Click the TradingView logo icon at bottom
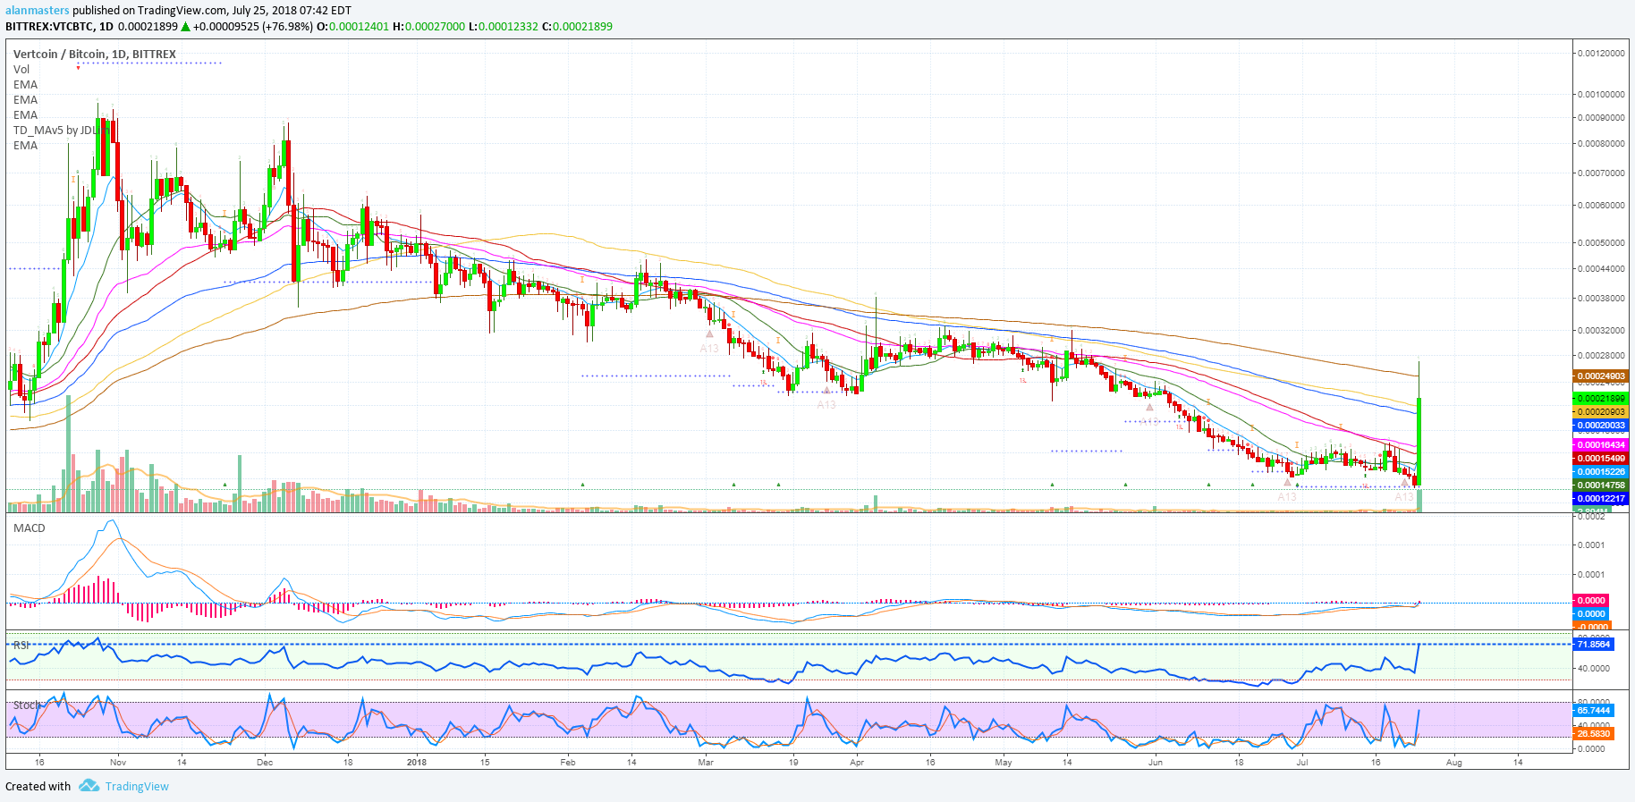Screen dimensions: 1635x802 point(89,786)
